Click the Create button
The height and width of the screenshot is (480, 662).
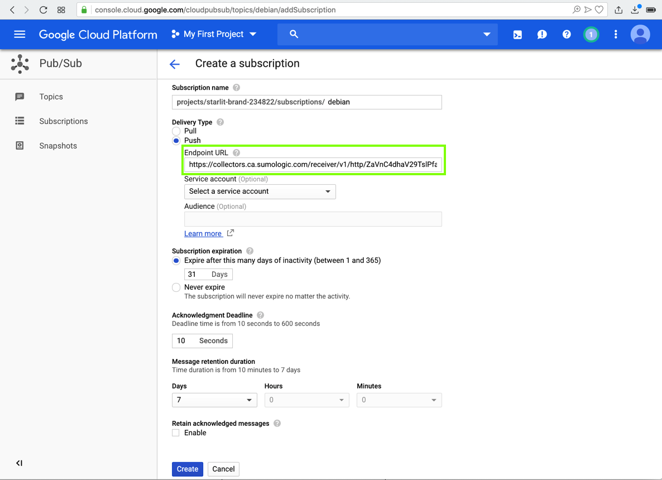tap(187, 469)
